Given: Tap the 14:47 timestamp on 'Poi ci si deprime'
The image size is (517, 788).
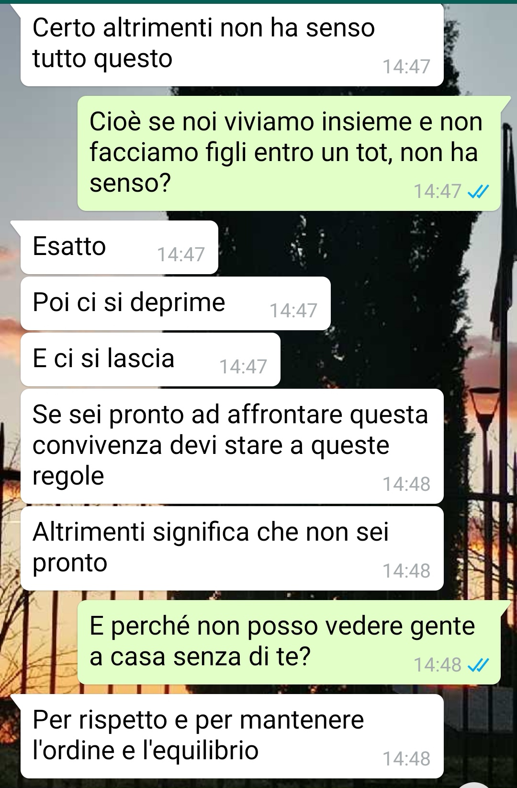Looking at the screenshot, I should [293, 311].
